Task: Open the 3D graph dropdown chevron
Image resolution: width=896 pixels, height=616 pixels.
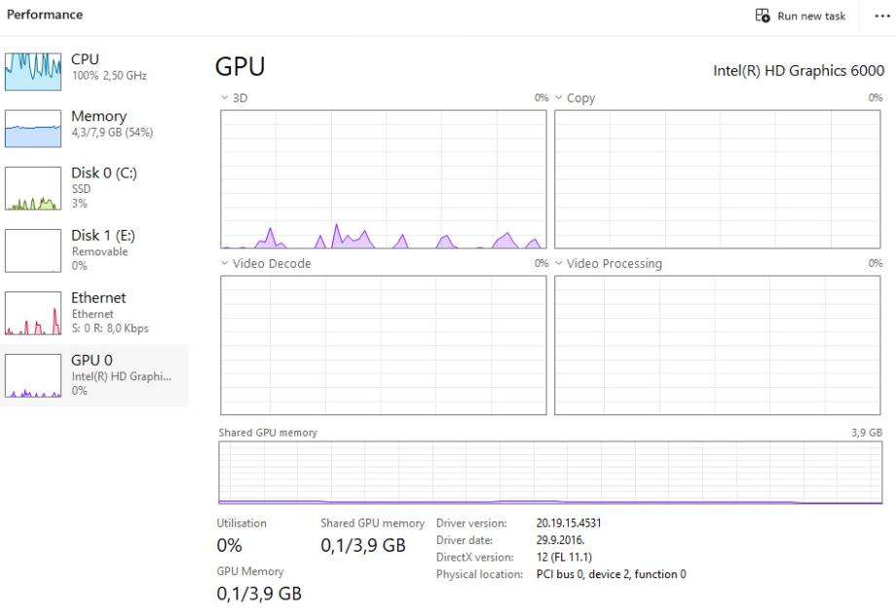Action: pos(224,98)
